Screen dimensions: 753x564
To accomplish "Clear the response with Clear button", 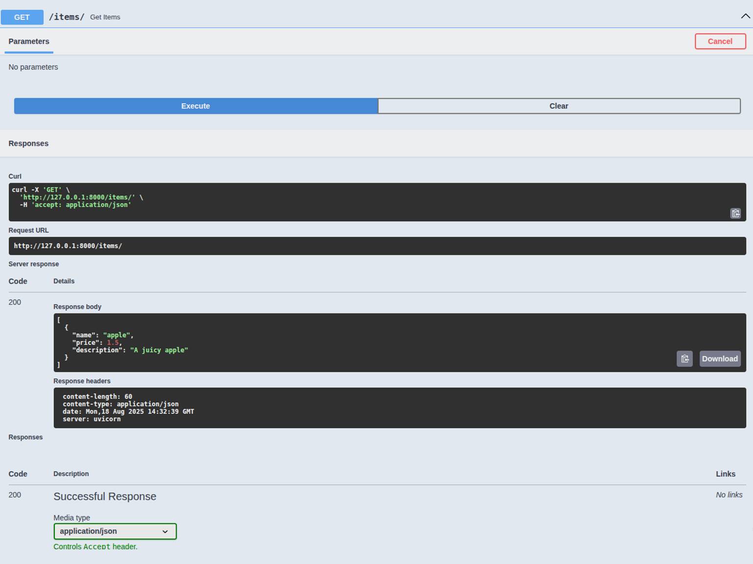I will [x=558, y=106].
